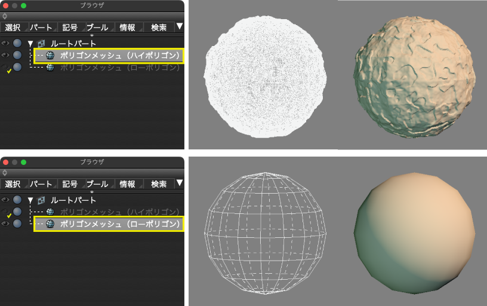Toggle ハイポリゴン mesh eye in upper browser

(5, 55)
